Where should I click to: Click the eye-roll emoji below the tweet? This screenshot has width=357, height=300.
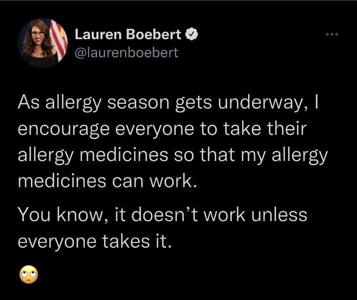click(x=29, y=274)
